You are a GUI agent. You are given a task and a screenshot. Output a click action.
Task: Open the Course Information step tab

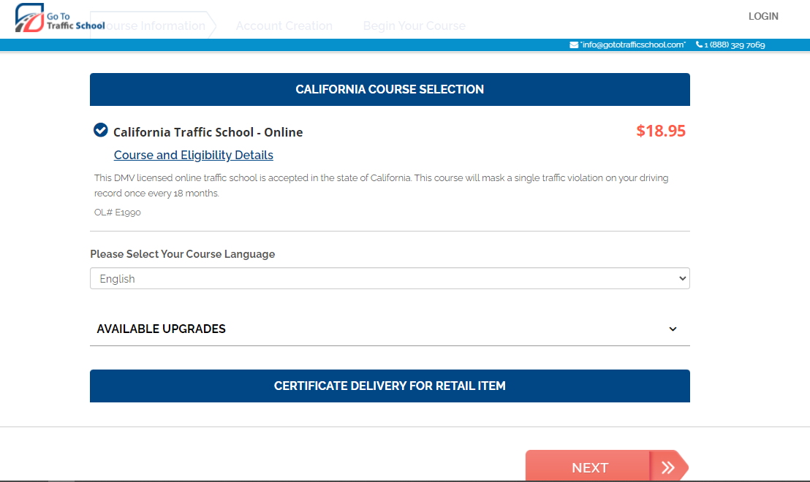pos(155,26)
